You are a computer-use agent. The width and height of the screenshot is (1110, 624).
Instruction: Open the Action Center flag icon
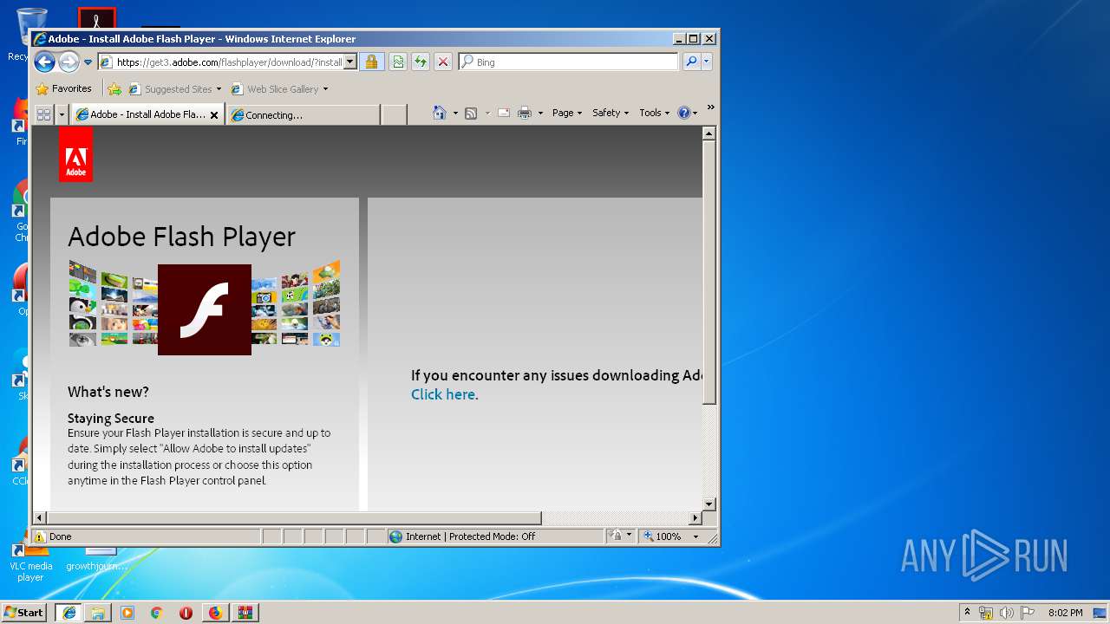[1027, 613]
